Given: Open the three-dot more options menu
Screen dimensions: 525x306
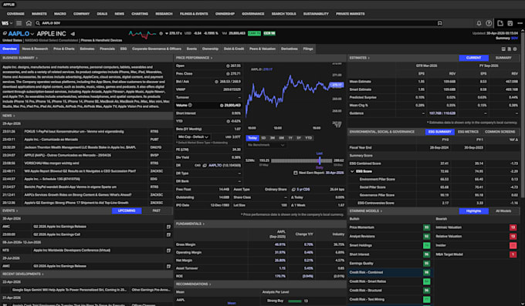Looking at the screenshot, I should pos(520,23).
